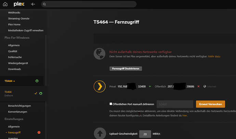Click the Plex logo
This screenshot has width=236, height=139.
click(19, 4)
